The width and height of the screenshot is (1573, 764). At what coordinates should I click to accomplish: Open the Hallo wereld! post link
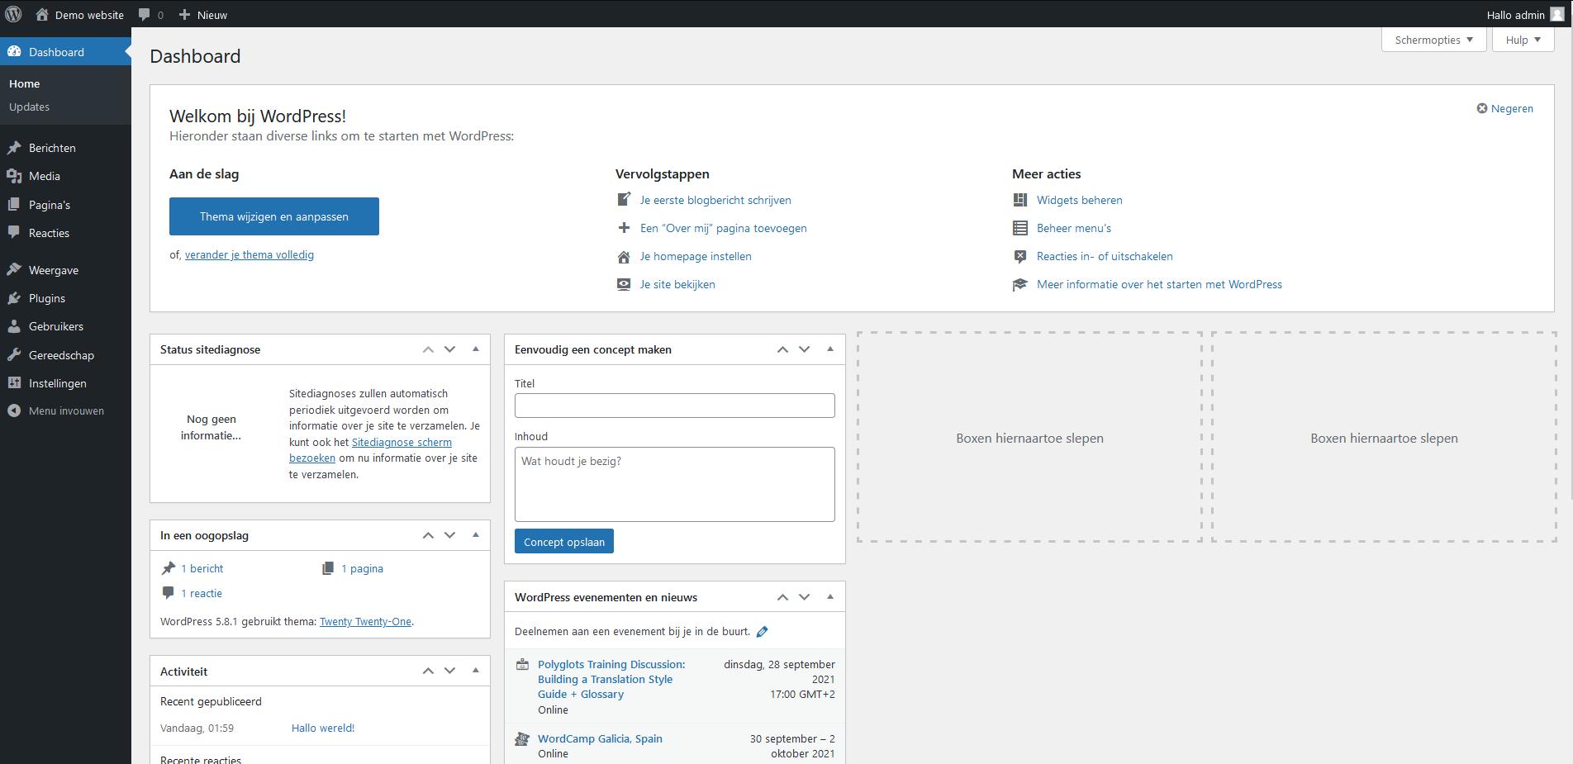coord(323,728)
